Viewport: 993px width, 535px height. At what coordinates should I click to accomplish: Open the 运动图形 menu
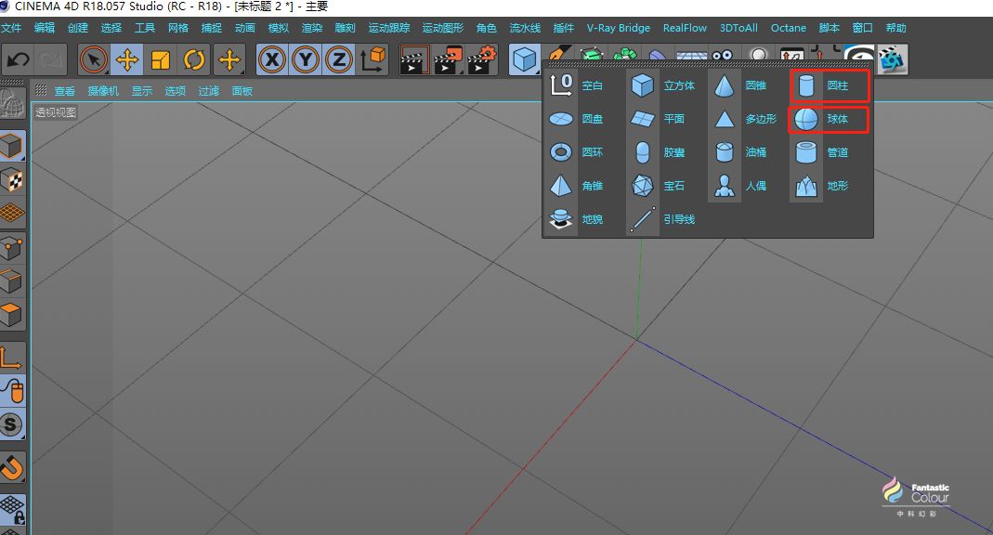tap(443, 28)
